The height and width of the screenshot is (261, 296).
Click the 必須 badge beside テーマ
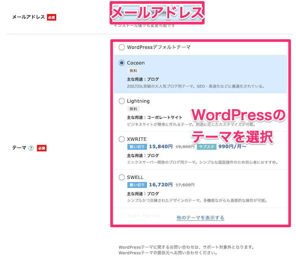click(x=42, y=148)
